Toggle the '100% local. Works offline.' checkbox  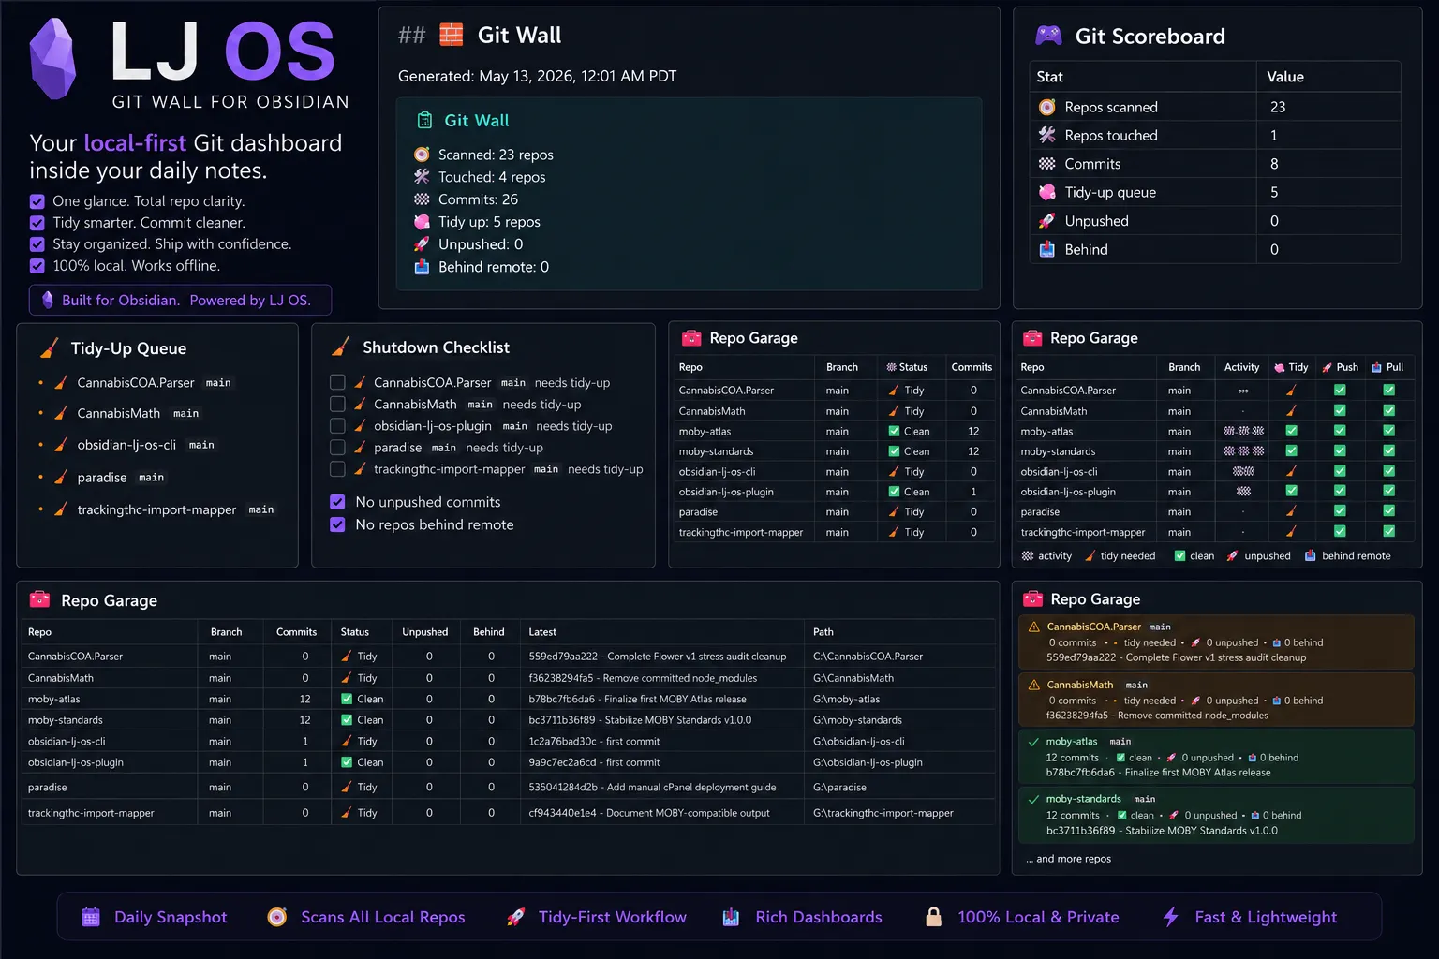point(37,266)
